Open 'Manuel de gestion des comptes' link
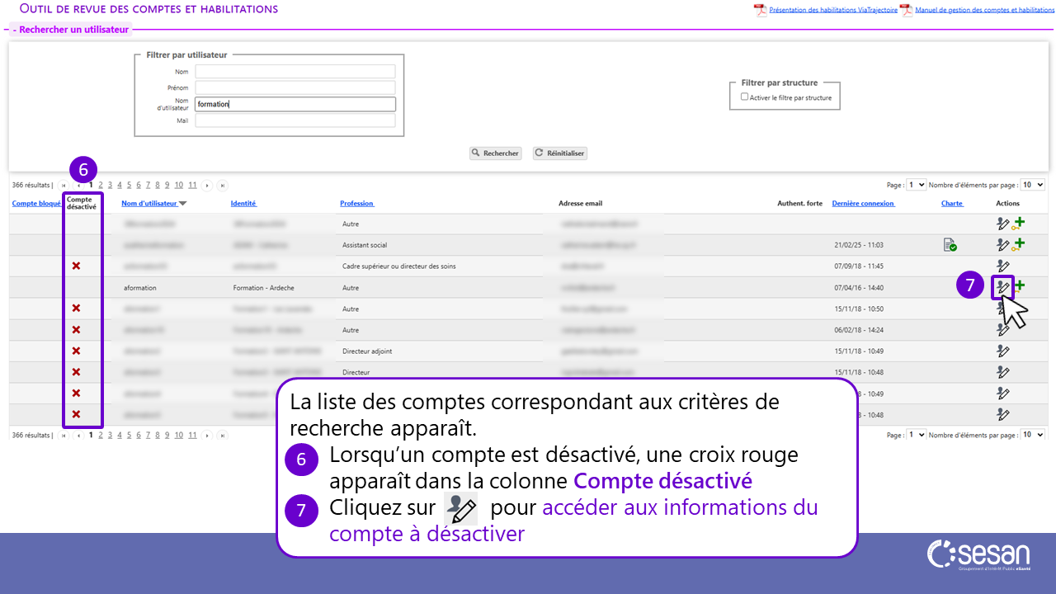The image size is (1056, 594). (984, 10)
